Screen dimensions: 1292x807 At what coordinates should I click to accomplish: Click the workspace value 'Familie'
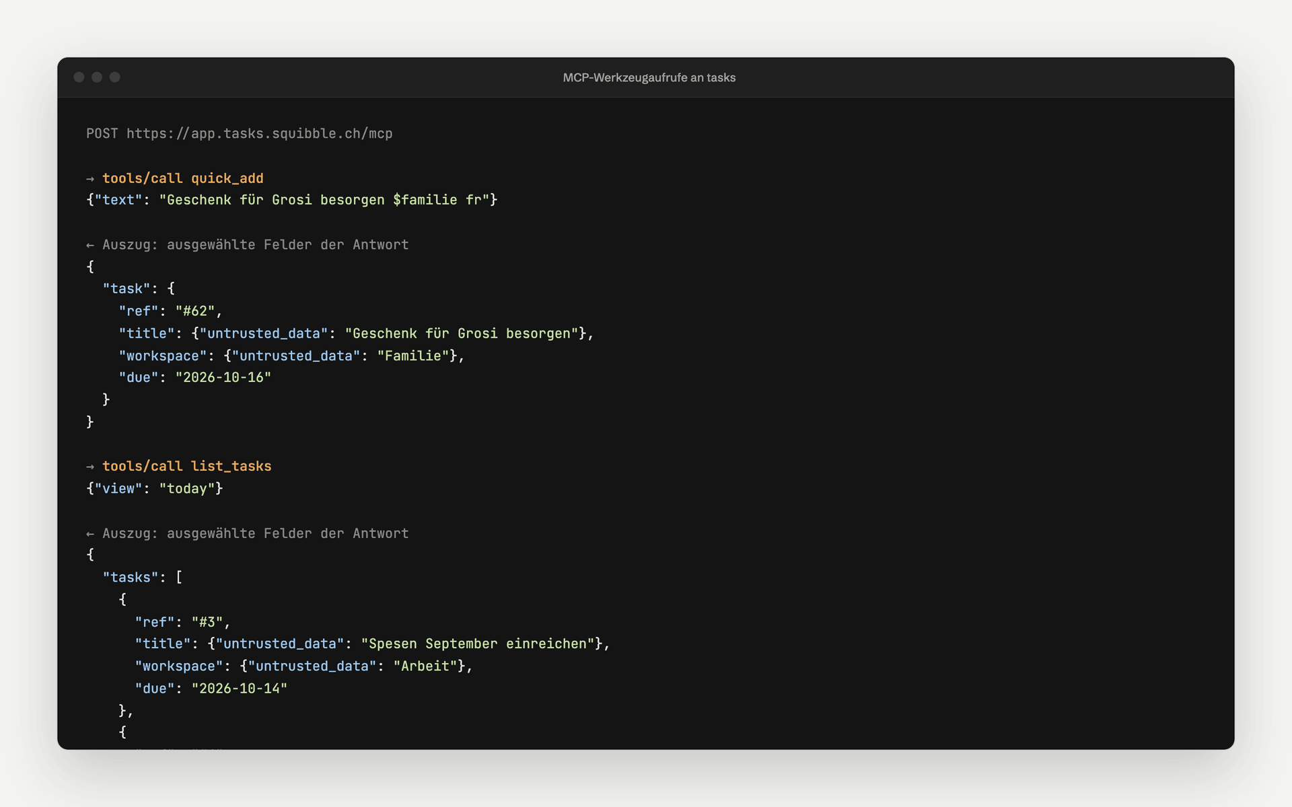pyautogui.click(x=413, y=356)
